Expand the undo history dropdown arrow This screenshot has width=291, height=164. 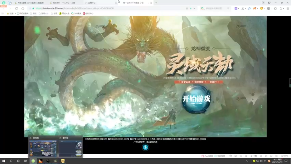[283, 8]
